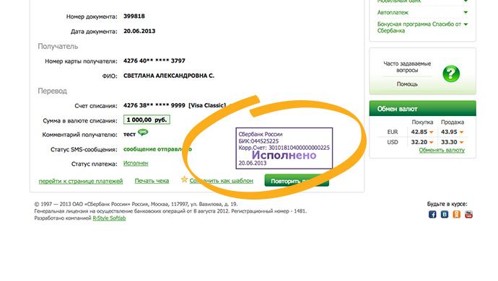Open Бонусная программа Спасибо от Сбербанка
Image resolution: width=498 pixels, height=281 pixels.
coord(419,27)
